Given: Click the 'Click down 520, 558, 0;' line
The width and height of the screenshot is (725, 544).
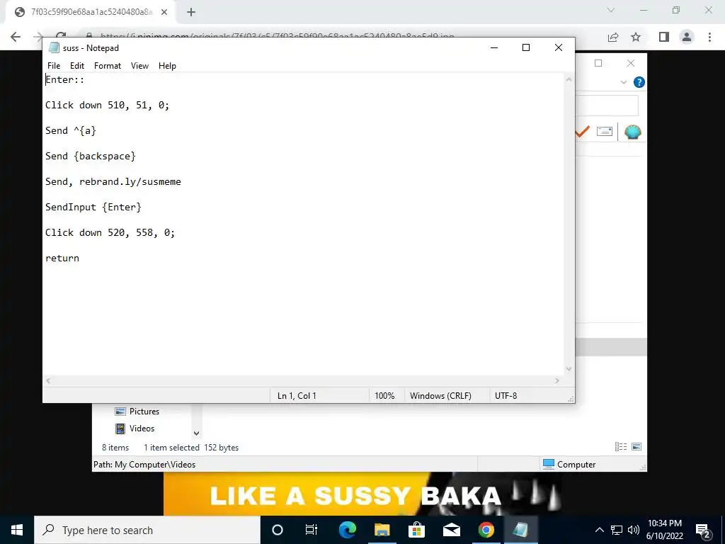Looking at the screenshot, I should click(x=110, y=232).
